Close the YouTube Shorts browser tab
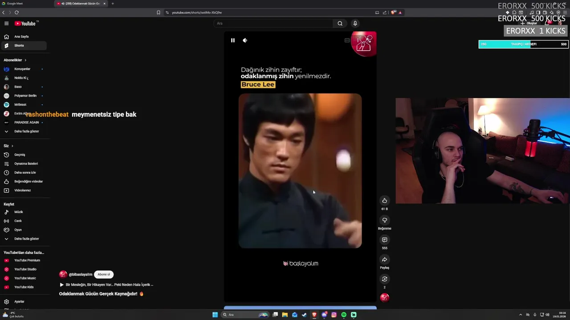 (x=104, y=4)
